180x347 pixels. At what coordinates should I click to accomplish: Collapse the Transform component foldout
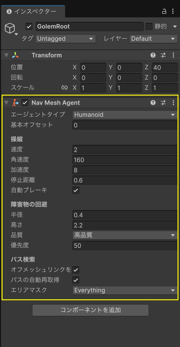tap(7, 55)
